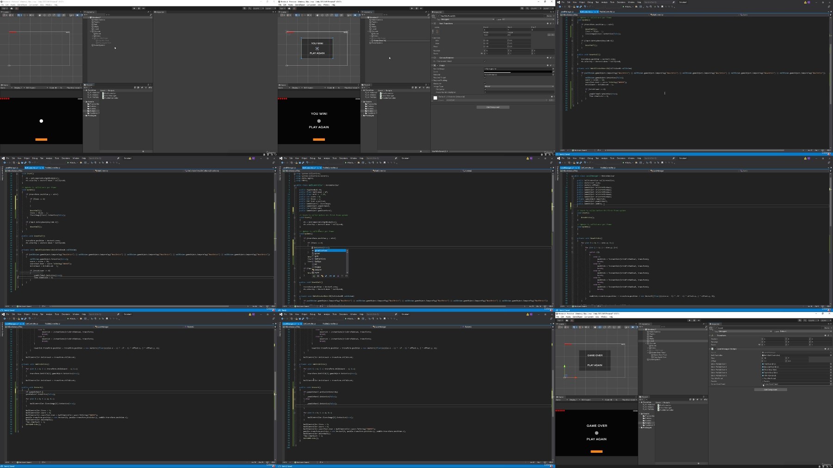This screenshot has width=833, height=468.
Task: Click Play in Unity window with empty scene
Action: coord(134,8)
